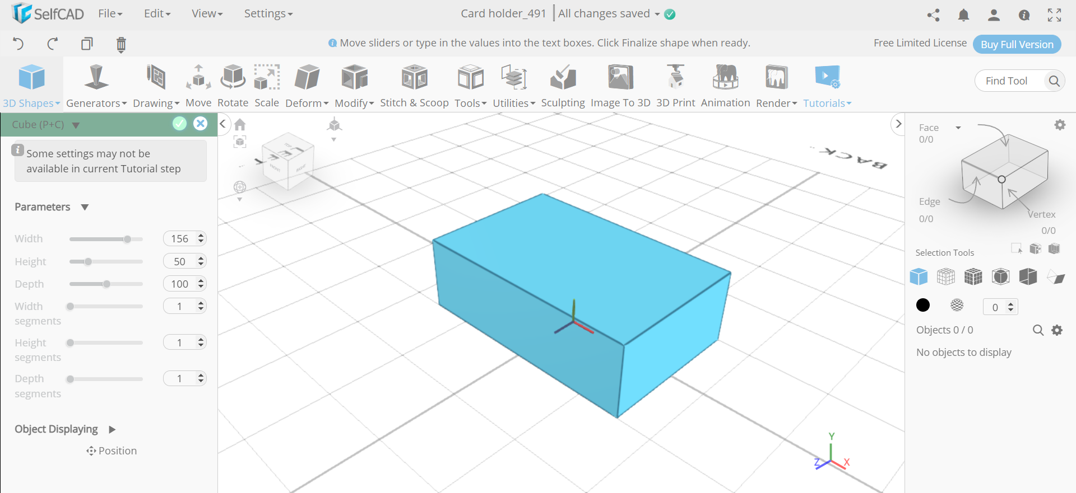Open the user account icon
This screenshot has width=1076, height=493.
tap(994, 15)
